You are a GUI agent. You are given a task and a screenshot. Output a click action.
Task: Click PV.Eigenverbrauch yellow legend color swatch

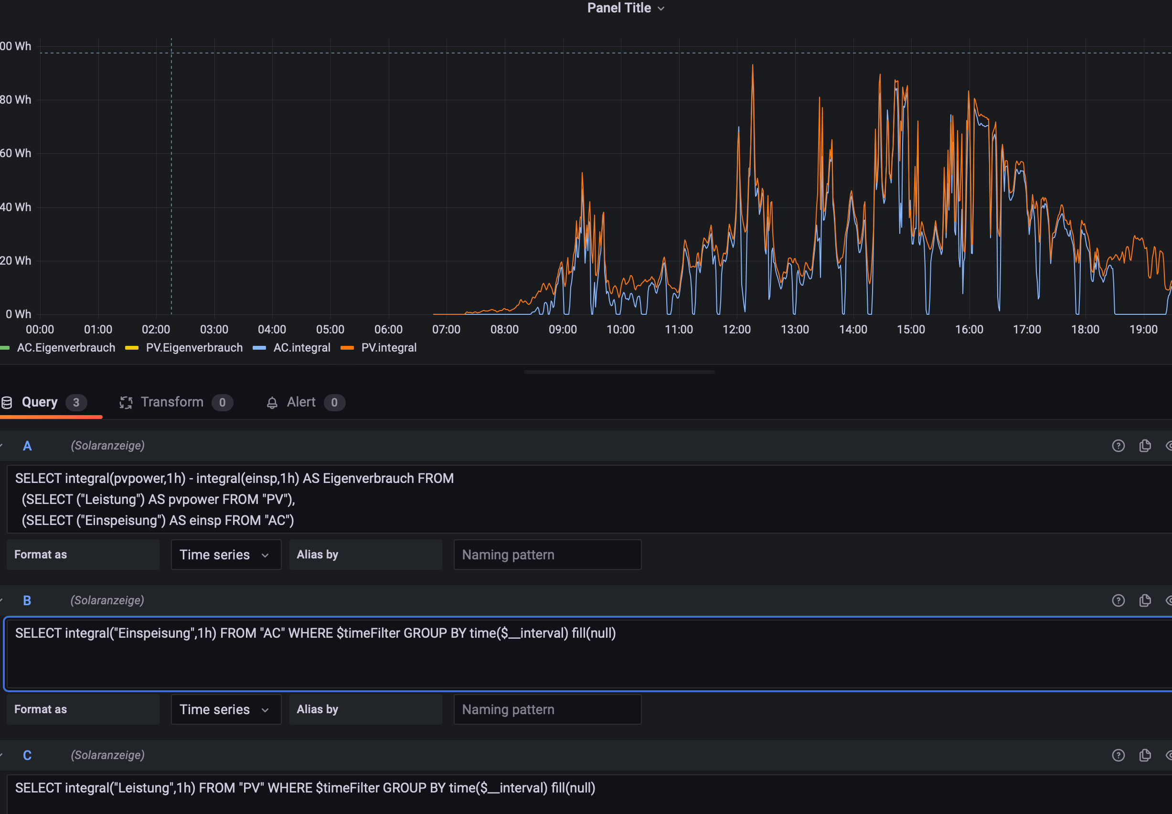coord(132,348)
